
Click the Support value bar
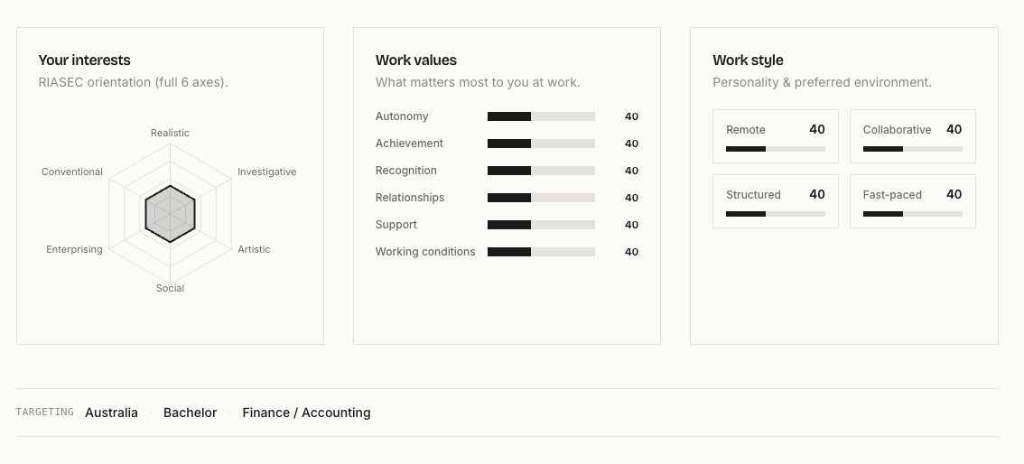541,225
